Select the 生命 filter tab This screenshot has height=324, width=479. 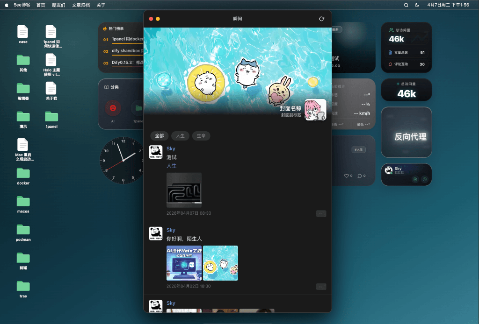tap(201, 136)
